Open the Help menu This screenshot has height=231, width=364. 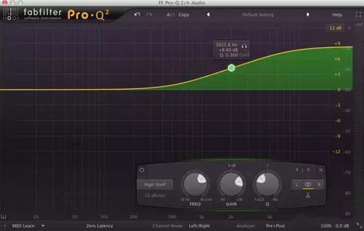tap(337, 15)
